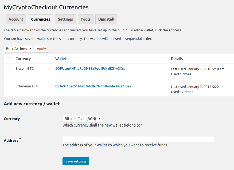The image size is (234, 170).
Task: Click the 'Used 17 times' detail
Action: [x=182, y=92]
